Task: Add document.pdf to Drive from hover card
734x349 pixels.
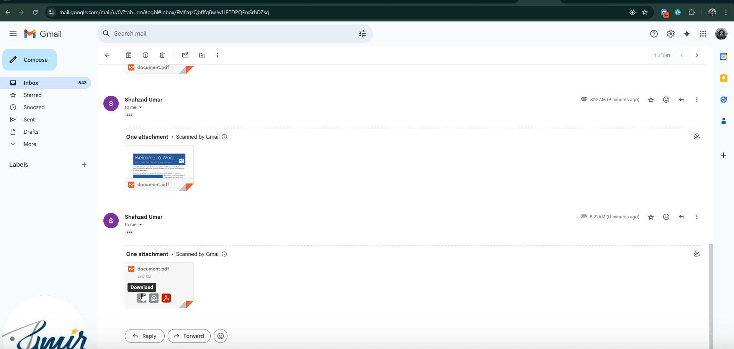Action: [x=154, y=298]
